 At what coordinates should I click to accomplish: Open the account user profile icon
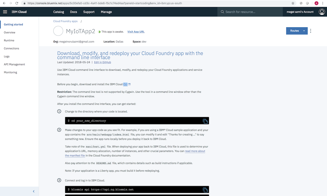322,12
